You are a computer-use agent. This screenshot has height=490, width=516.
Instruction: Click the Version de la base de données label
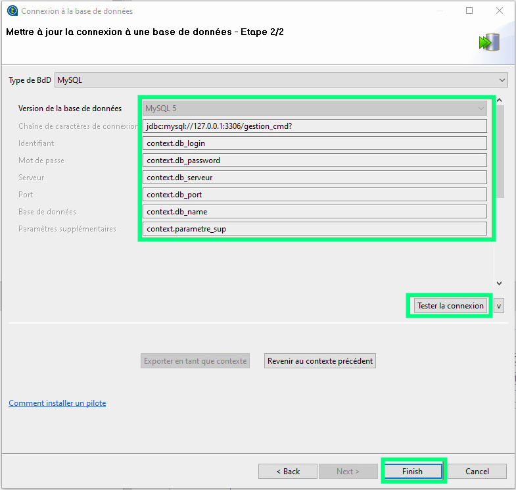70,109
